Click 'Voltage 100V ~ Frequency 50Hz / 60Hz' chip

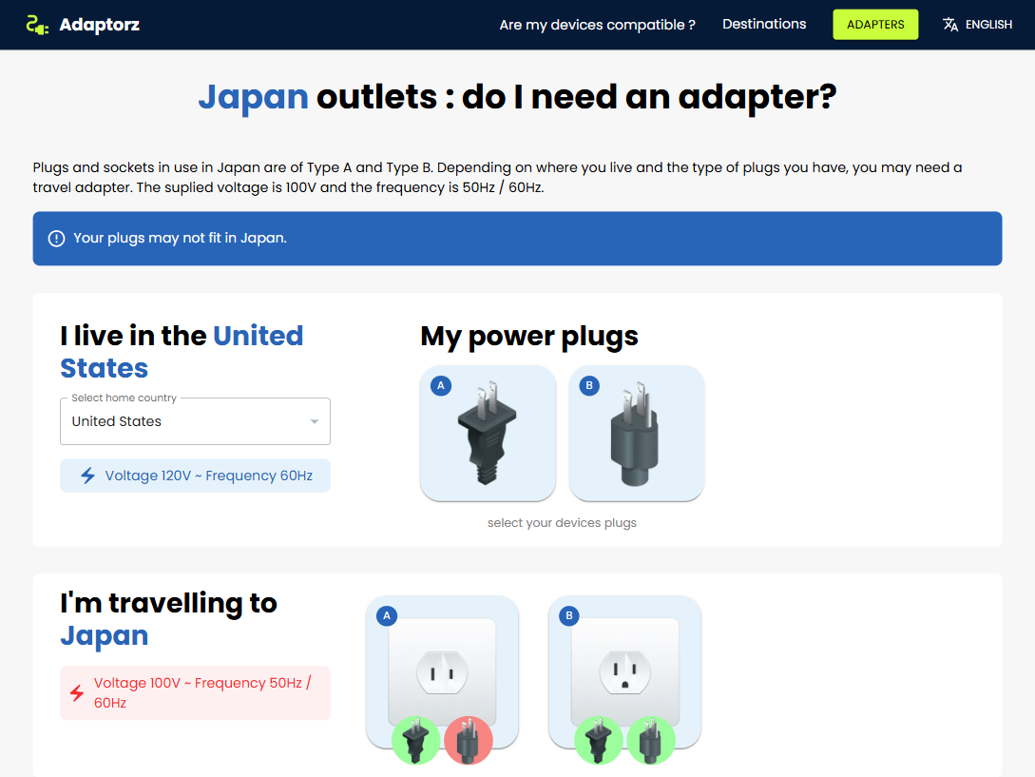click(196, 693)
